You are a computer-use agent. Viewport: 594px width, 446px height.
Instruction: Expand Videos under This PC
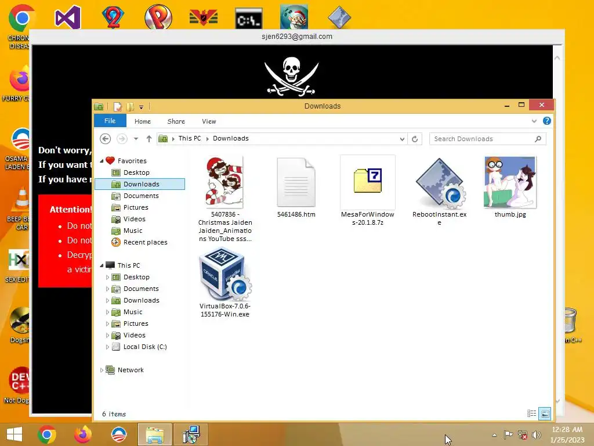pyautogui.click(x=107, y=335)
